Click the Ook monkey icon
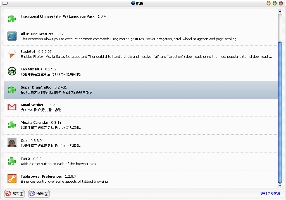The width and height of the screenshot is (286, 200). click(x=12, y=143)
